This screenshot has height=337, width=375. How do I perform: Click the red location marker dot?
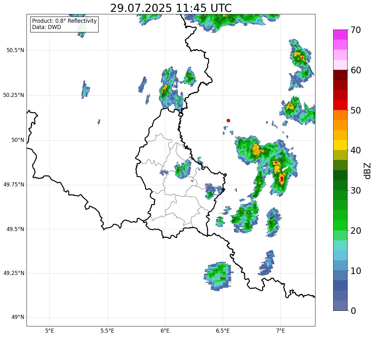[x=228, y=120]
